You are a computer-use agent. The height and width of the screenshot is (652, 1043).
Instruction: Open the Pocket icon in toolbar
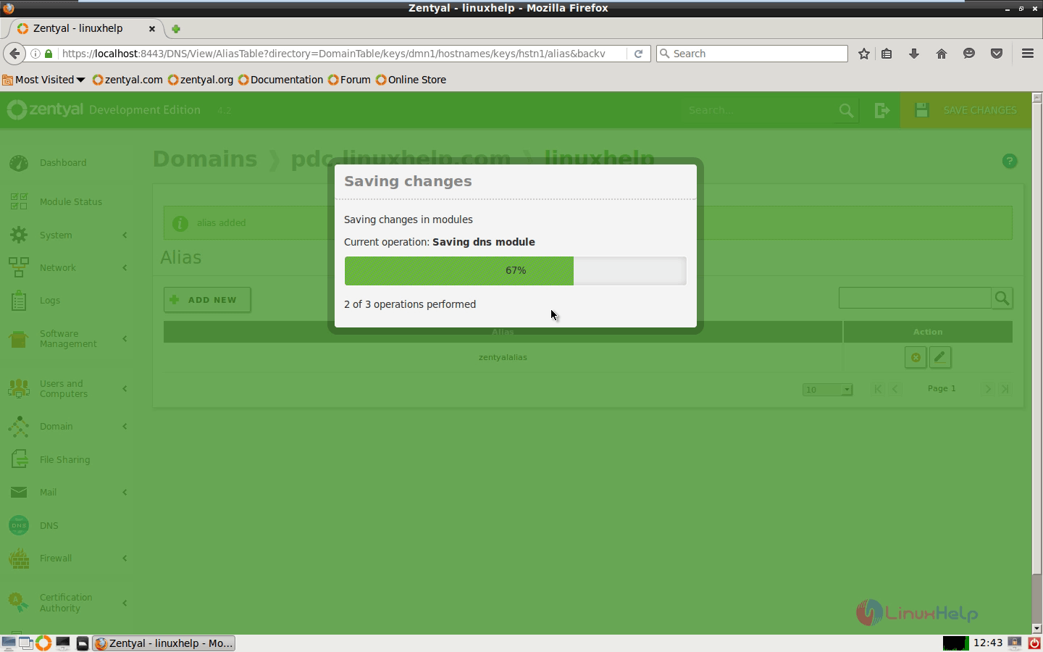(x=997, y=54)
